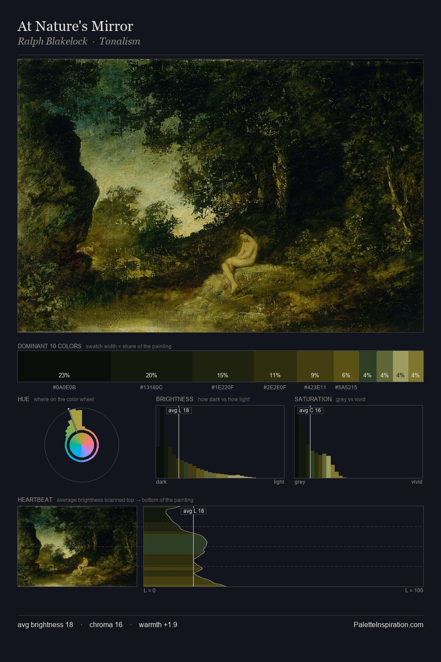Click hex code #13180C
441x662 pixels.
[151, 387]
